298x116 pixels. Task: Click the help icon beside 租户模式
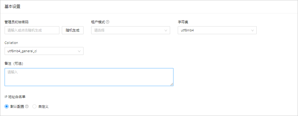(108, 22)
